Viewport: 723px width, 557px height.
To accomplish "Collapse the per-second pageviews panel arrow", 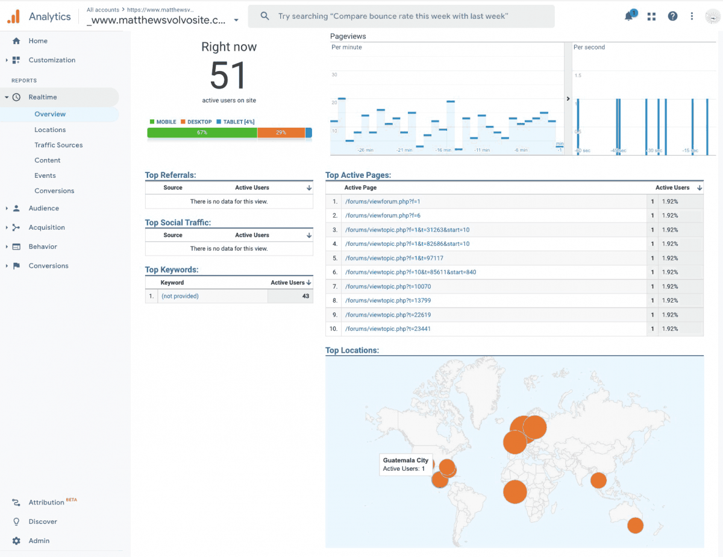I will 568,98.
